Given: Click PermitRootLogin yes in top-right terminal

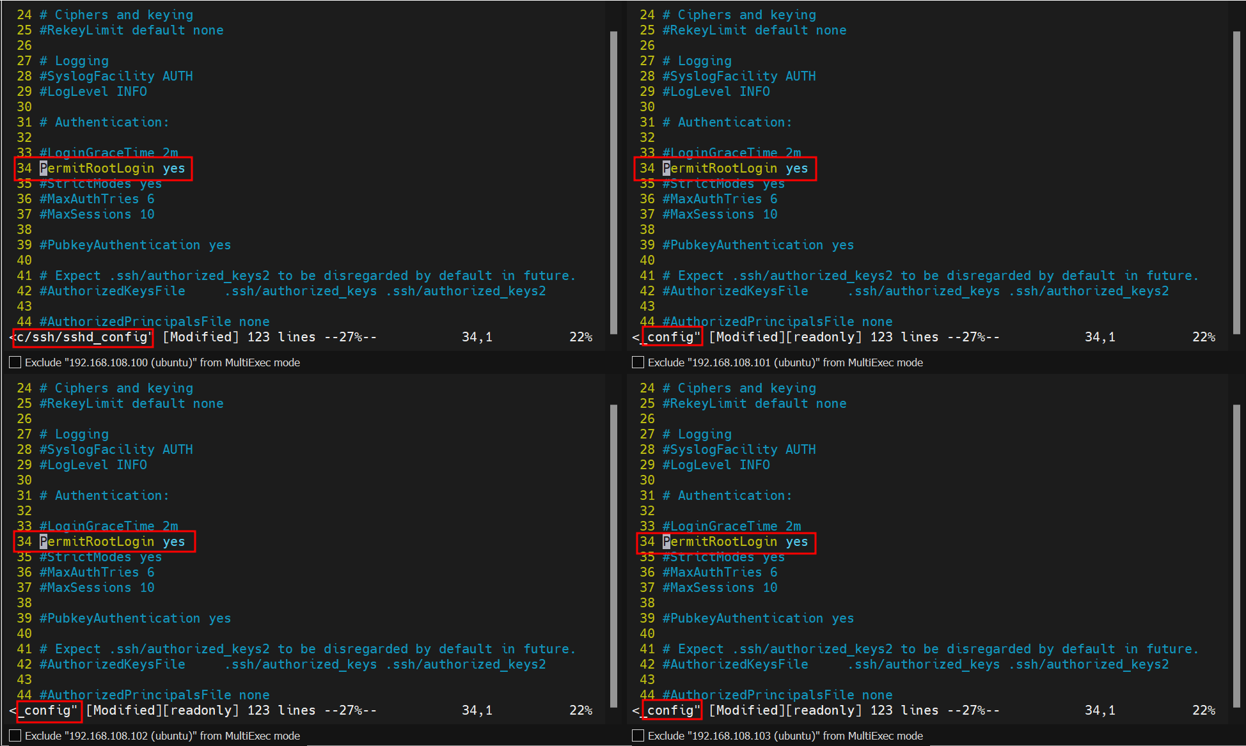Looking at the screenshot, I should coord(735,168).
